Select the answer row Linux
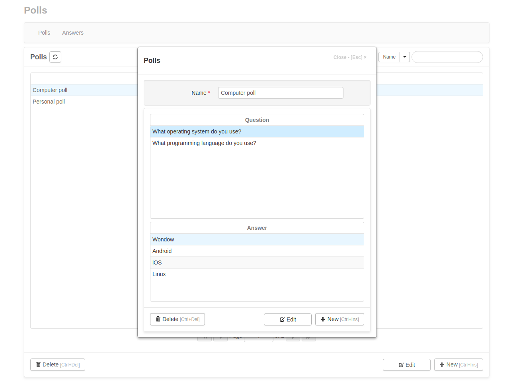 tap(257, 274)
